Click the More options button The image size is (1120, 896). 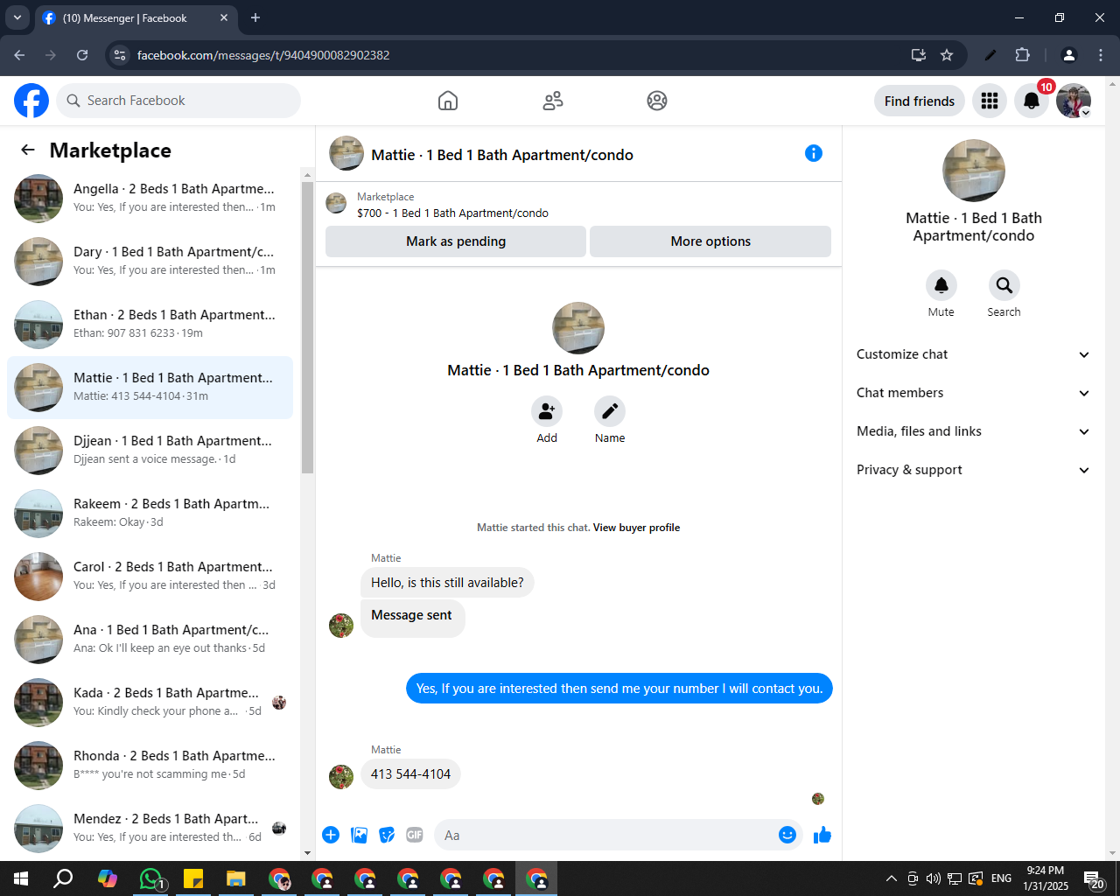click(710, 241)
